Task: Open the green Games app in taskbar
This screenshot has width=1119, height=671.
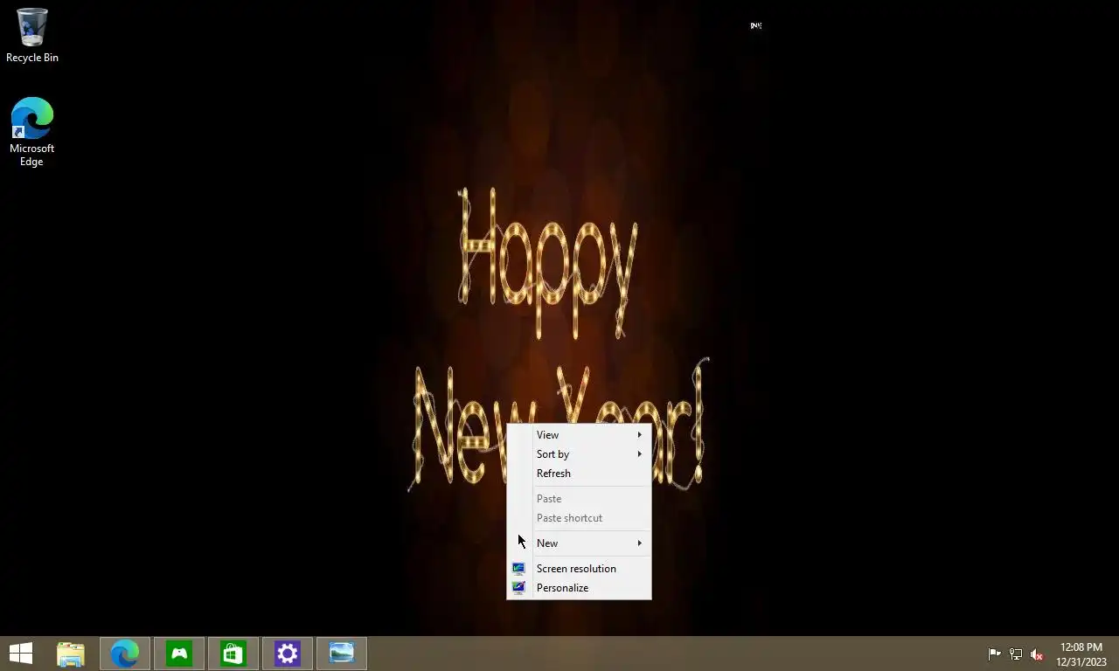Action: click(x=179, y=654)
